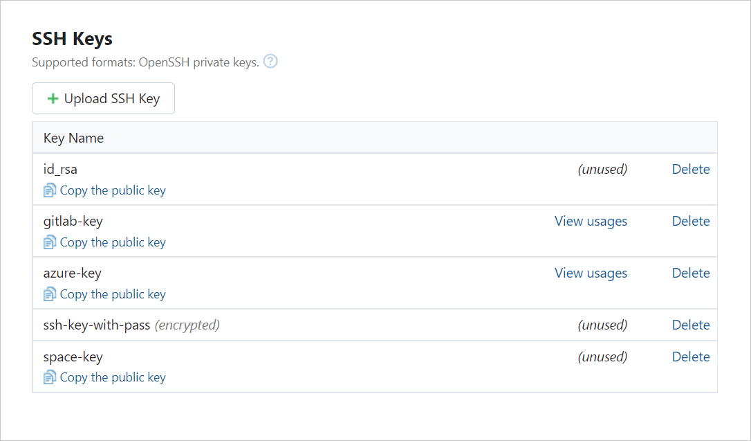Copy the public key of gitlab-key
Image resolution: width=751 pixels, height=441 pixels.
[x=113, y=242]
